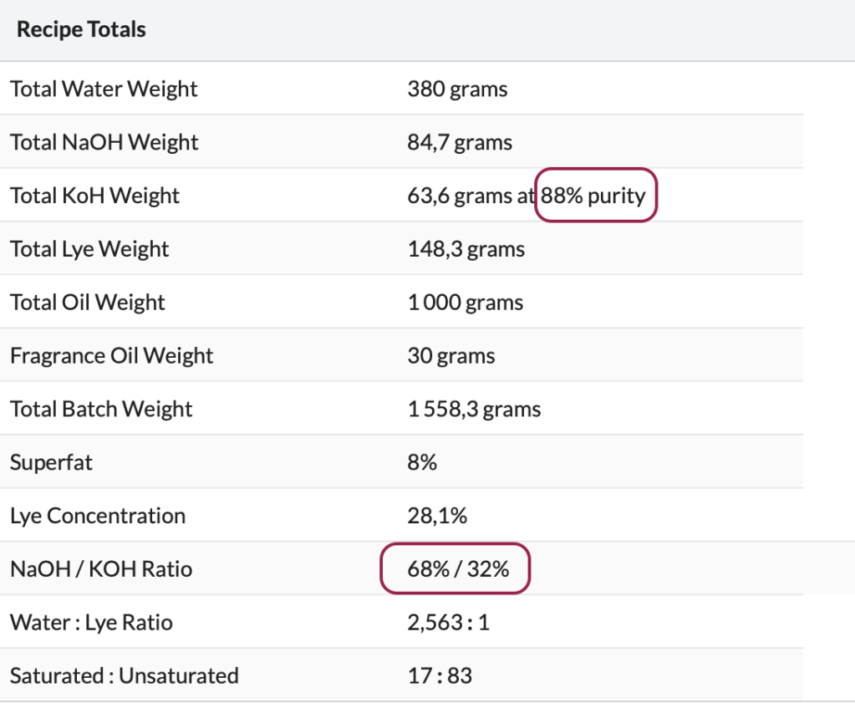Select the Total Lye Weight label
The width and height of the screenshot is (855, 703).
point(89,249)
